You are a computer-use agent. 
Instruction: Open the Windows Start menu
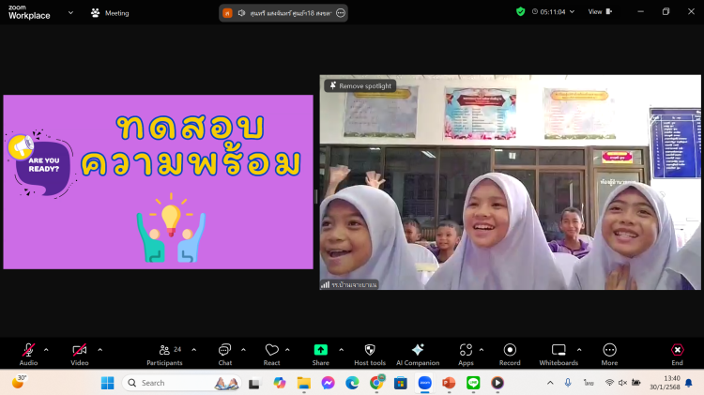107,383
